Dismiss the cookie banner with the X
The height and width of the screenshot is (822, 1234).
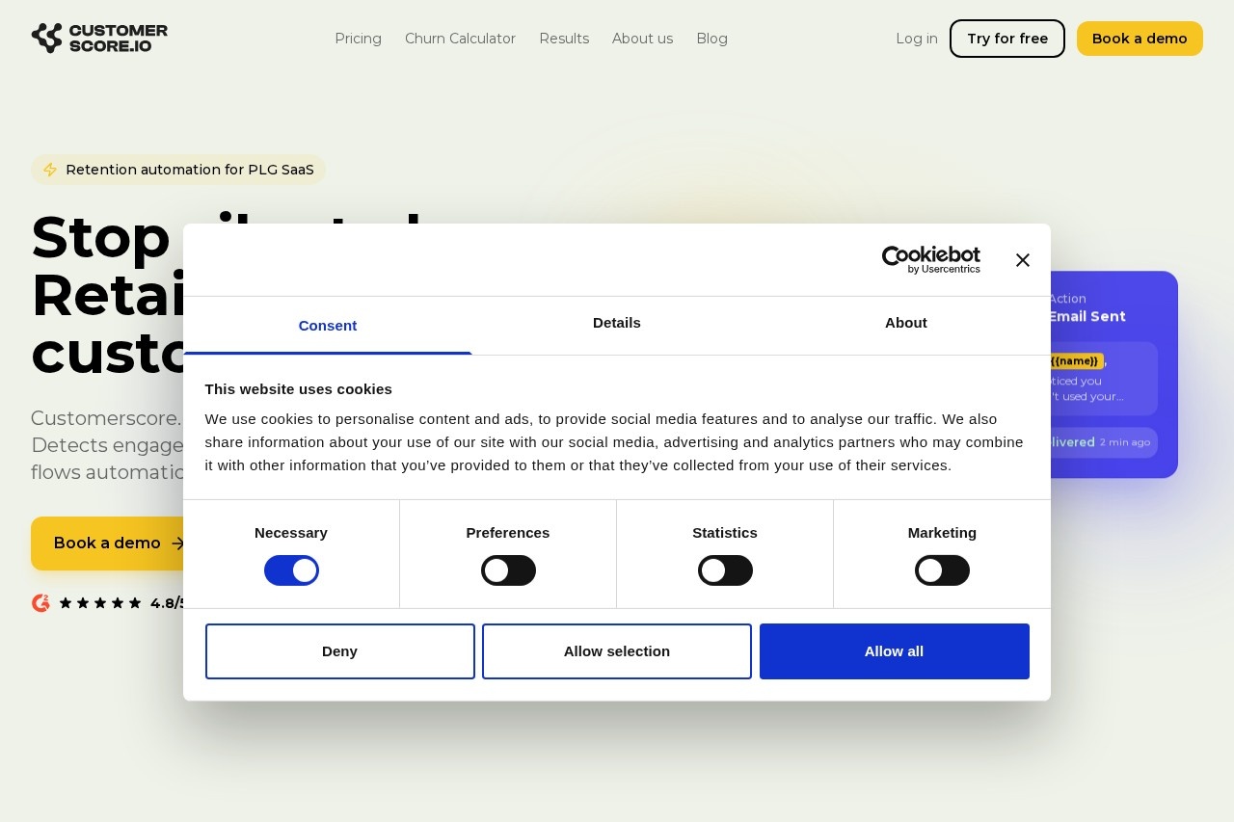[1022, 259]
